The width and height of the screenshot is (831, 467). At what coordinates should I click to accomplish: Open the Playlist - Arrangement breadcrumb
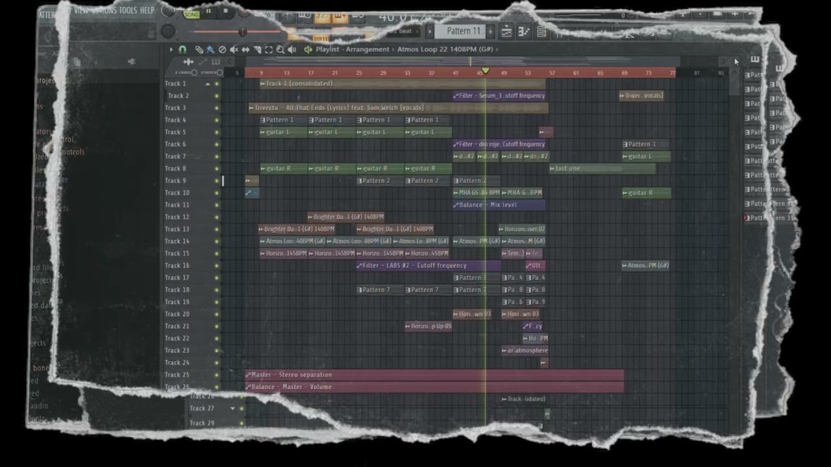point(353,49)
